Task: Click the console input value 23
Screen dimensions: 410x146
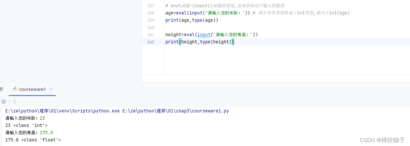Action: pos(42,118)
